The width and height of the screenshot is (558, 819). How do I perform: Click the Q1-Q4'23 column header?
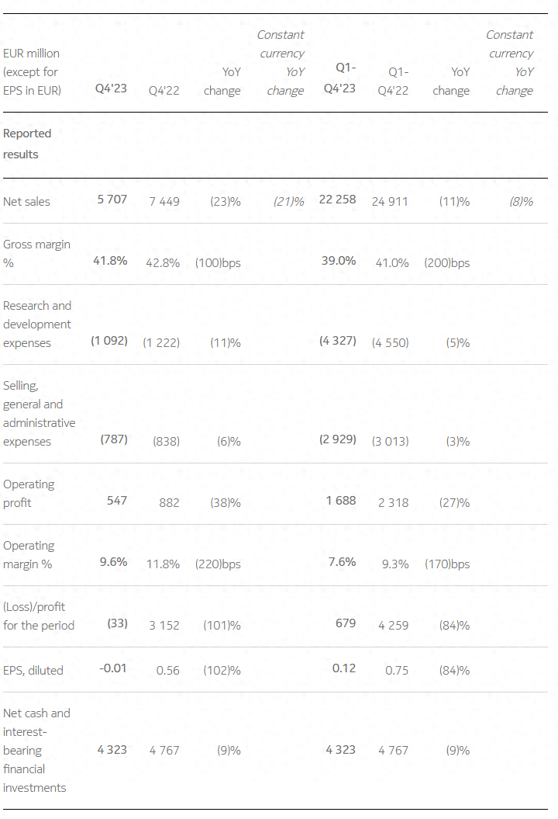[339, 78]
